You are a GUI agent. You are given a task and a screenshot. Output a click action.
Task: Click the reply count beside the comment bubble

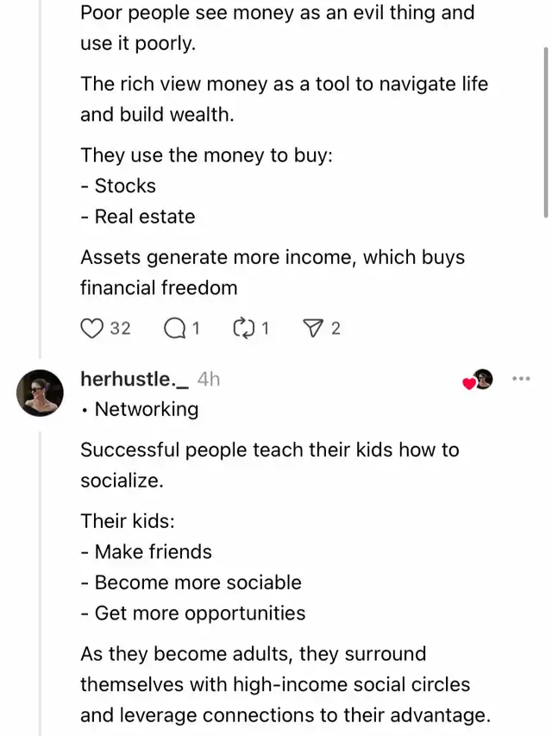[196, 328]
